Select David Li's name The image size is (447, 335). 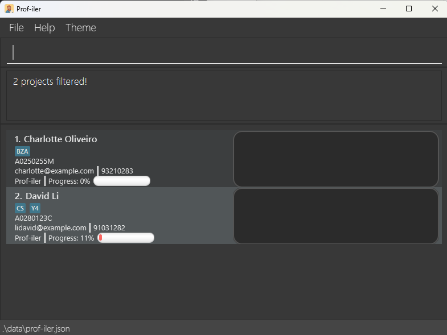coord(42,196)
